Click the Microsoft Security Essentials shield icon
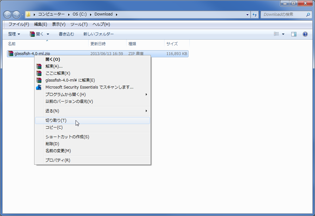This screenshot has height=216, width=315. tap(39, 87)
